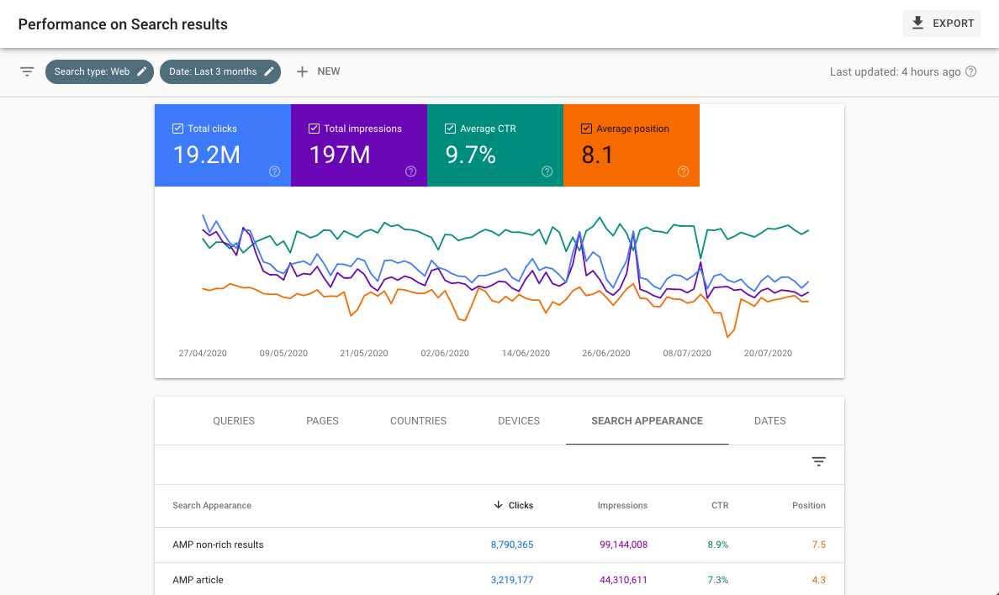Change sort order using the Clicks arrow
Viewport: 999px width, 595px height.
coord(498,505)
